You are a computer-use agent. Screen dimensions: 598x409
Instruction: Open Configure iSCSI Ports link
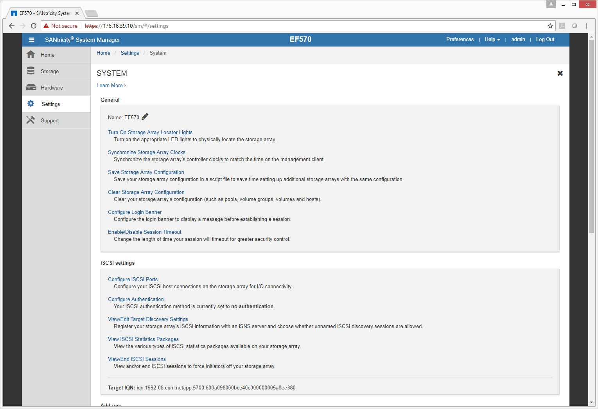pos(133,279)
